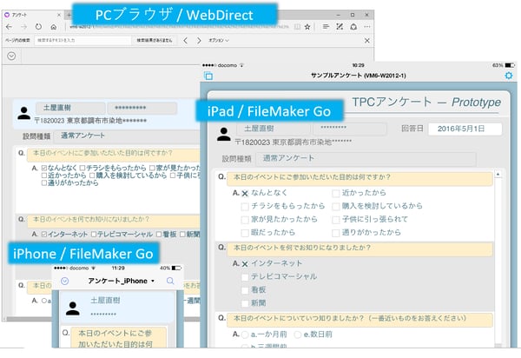The image size is (521, 358).
Task: Click the find-on-page search text field
Action: pos(82,40)
